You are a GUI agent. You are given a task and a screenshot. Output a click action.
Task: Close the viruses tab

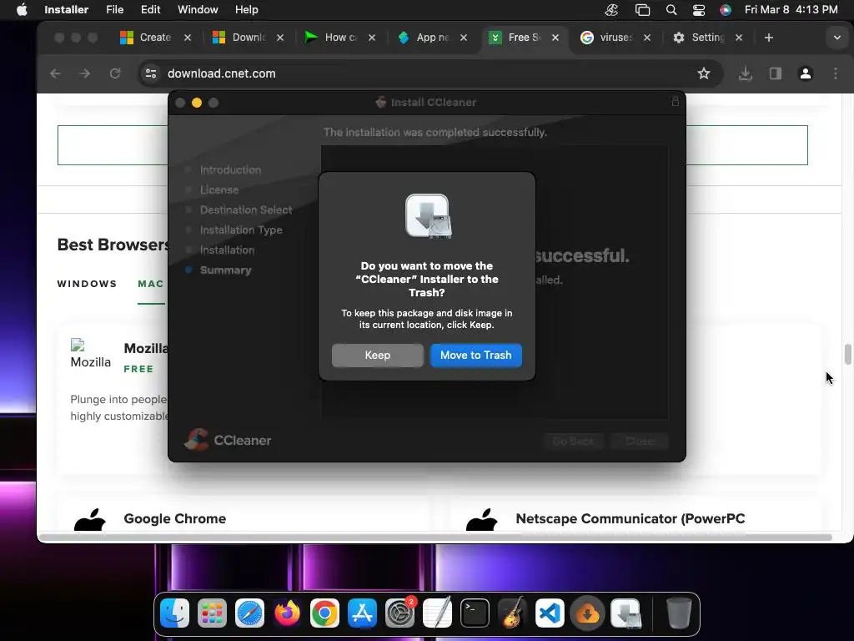coord(647,38)
